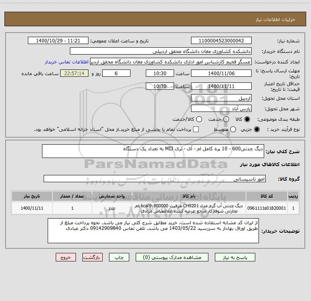This screenshot has width=311, height=301.
Task: Click the remaining time field 22:57:14
Action: pyautogui.click(x=74, y=73)
